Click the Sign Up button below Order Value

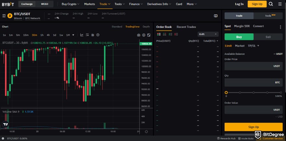253,127
